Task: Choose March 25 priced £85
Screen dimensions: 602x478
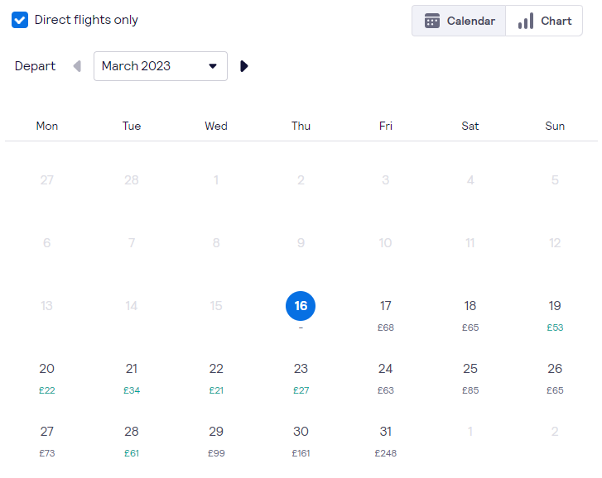Action: click(x=470, y=378)
